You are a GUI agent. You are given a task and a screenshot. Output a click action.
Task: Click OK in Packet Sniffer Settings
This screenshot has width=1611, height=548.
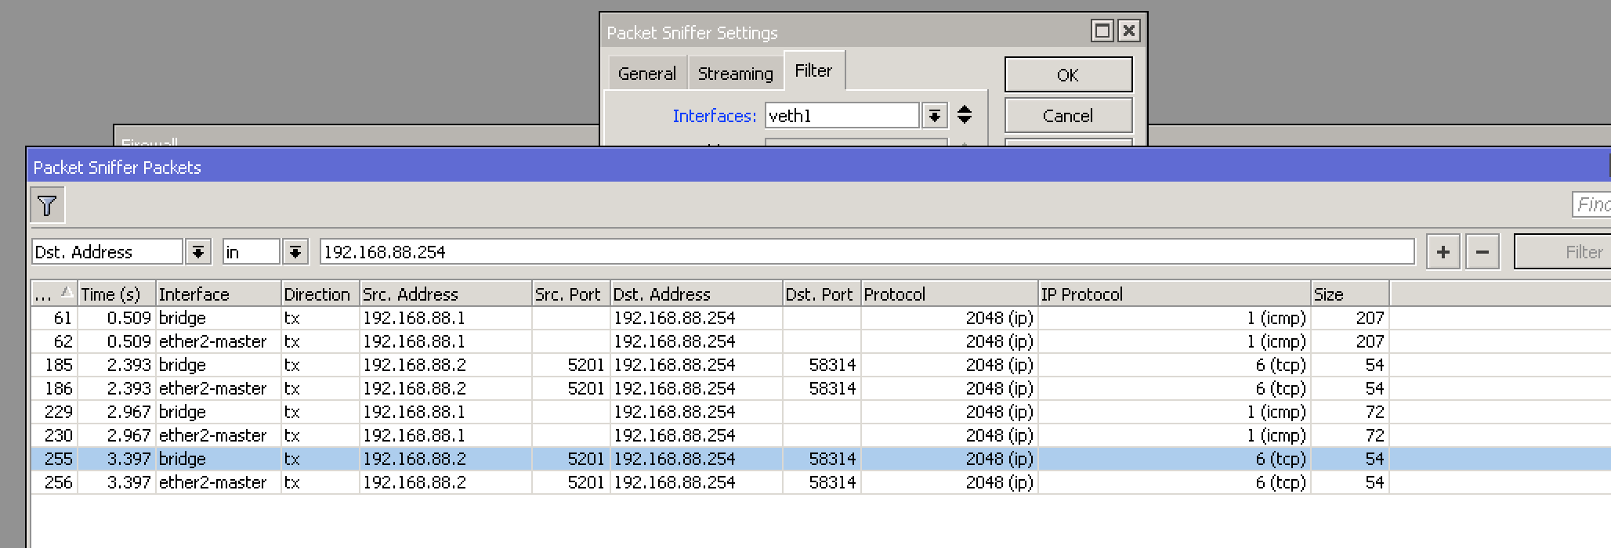click(1068, 74)
